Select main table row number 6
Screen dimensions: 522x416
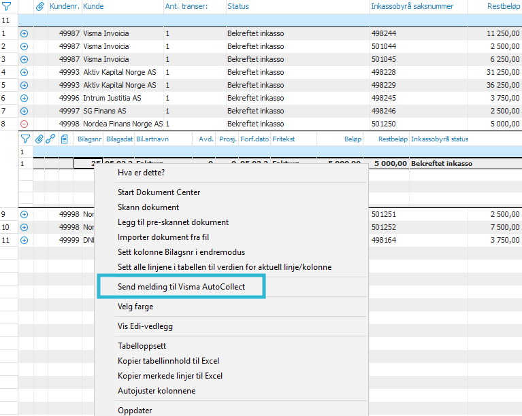coord(3,98)
